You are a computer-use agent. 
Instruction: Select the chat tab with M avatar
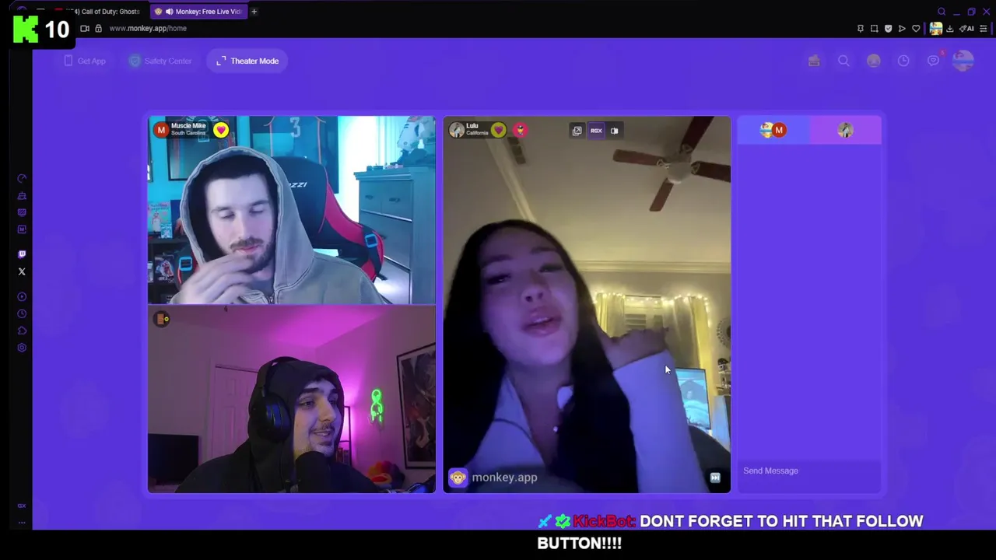coord(773,130)
